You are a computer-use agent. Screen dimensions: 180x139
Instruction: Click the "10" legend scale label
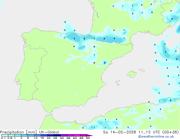tap(35, 138)
